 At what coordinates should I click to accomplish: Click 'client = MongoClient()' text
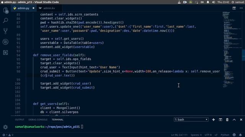(x=60, y=108)
